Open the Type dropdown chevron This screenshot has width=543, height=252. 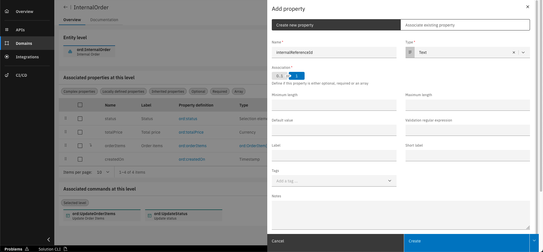(523, 52)
